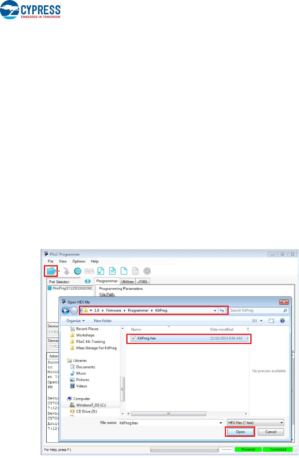Click the grey stop/abort circle icon
Image resolution: width=299 pixels, height=458 pixels.
(147, 271)
